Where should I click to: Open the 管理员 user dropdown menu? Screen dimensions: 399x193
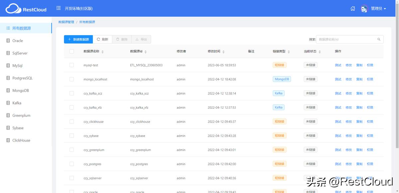point(378,9)
